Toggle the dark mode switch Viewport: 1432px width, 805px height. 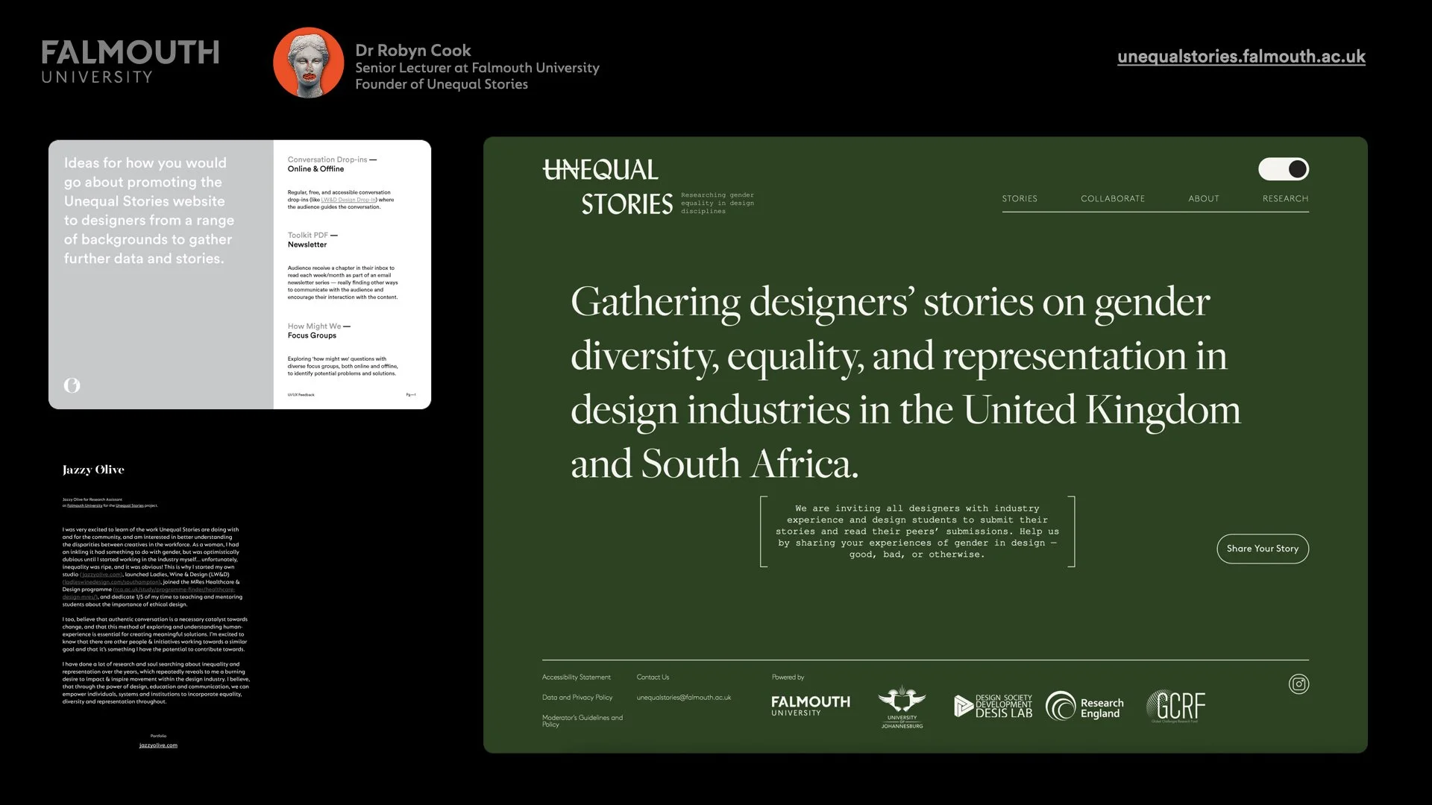pyautogui.click(x=1283, y=169)
